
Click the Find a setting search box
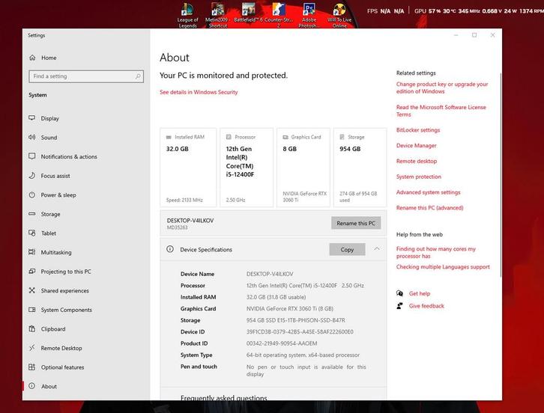(86, 76)
